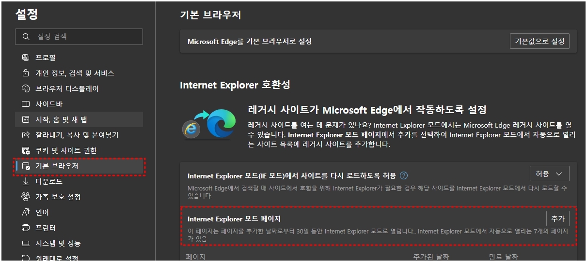Image resolution: width=587 pixels, height=262 pixels.
Task: Click the 시작, 홈 및 새 탭 icon
Action: (26, 119)
